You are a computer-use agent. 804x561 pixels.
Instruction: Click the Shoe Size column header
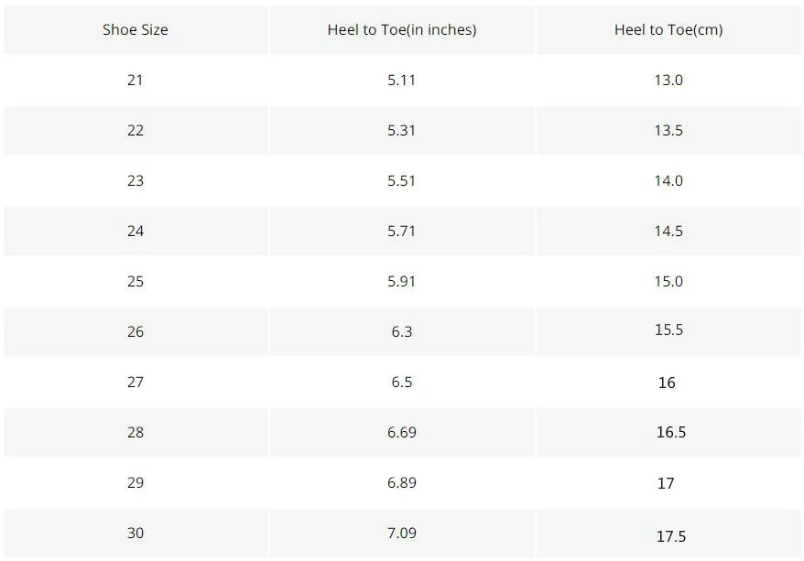[136, 29]
